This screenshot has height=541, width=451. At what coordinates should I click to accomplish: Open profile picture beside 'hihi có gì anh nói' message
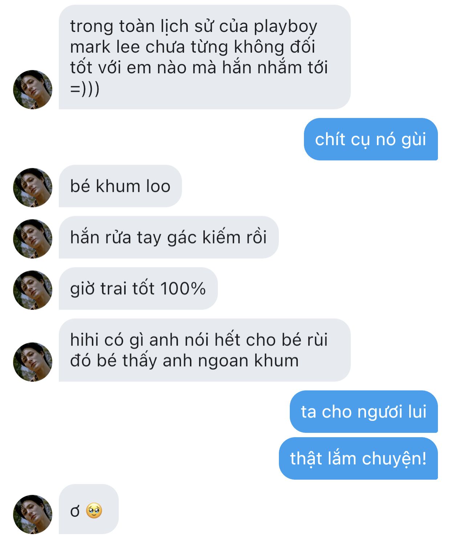coord(33,362)
